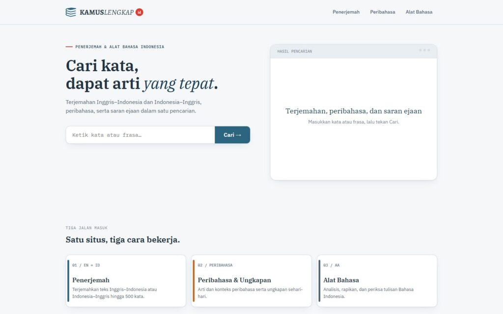
Task: Click the stacked books logo icon
Action: coord(71,12)
